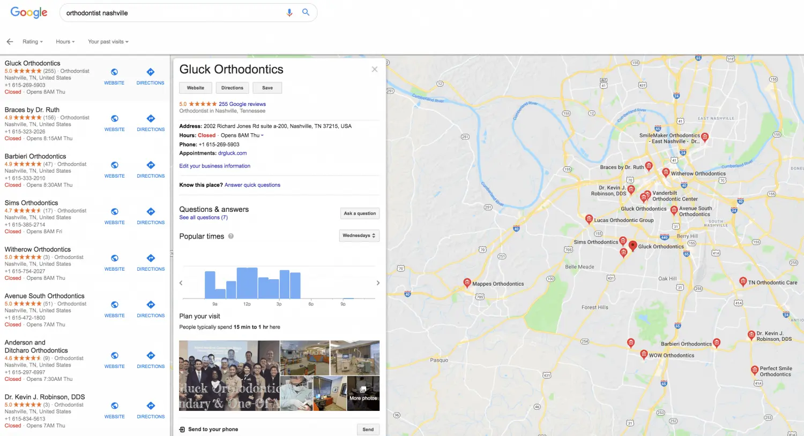Click the search input field

(174, 13)
